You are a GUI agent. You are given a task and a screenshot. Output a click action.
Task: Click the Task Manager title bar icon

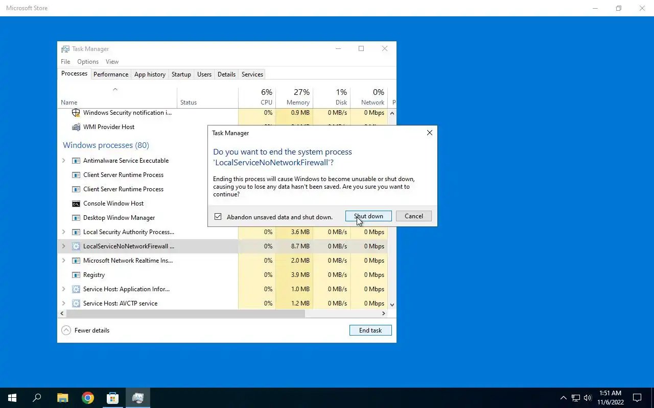pyautogui.click(x=65, y=49)
